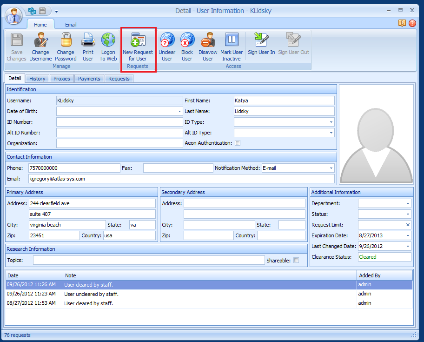Open the Email ribbon tab
Screen dimensions: 424x342
pos(71,25)
